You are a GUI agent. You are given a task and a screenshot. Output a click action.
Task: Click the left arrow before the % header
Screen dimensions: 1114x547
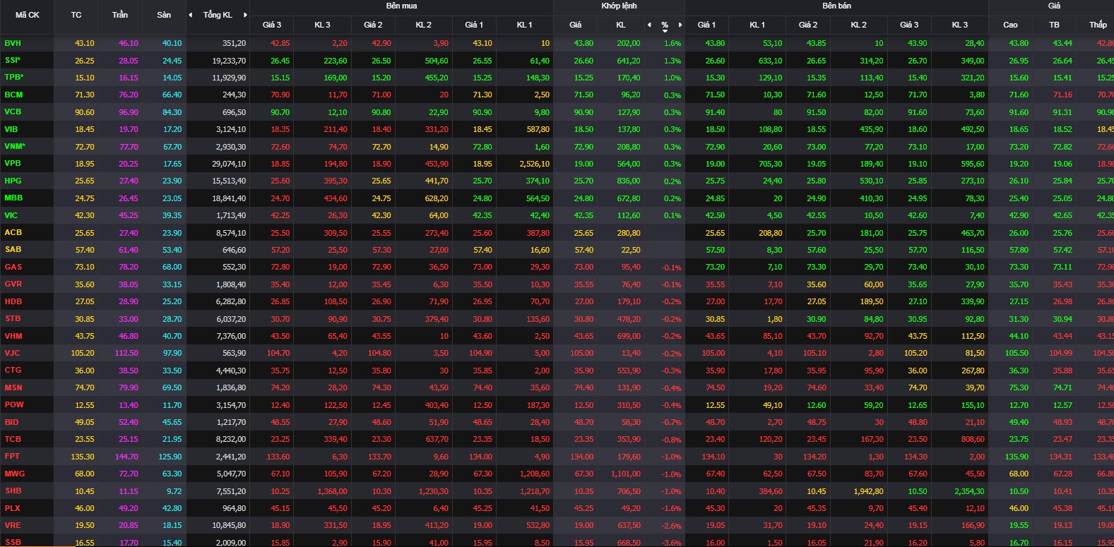[x=649, y=25]
